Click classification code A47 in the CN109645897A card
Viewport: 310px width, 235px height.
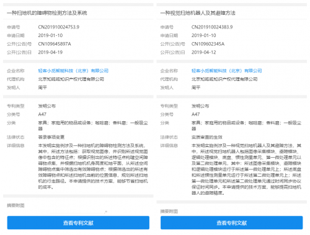point(42,114)
